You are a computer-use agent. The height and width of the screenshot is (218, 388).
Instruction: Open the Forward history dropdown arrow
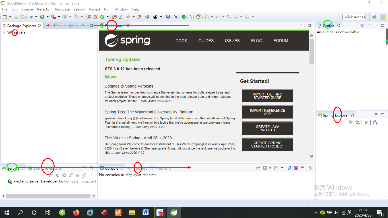(253, 17)
